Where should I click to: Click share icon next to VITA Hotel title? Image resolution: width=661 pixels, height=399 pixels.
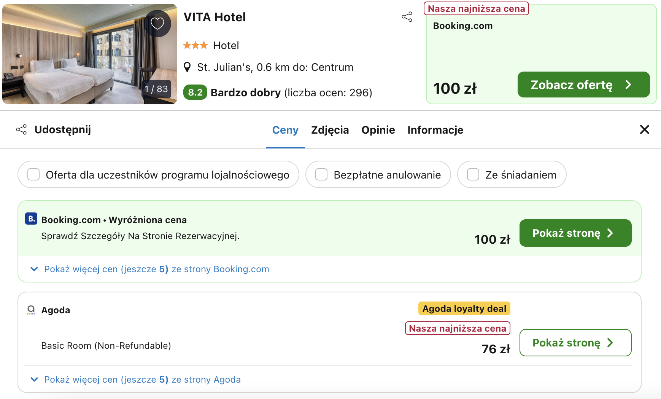pos(407,17)
